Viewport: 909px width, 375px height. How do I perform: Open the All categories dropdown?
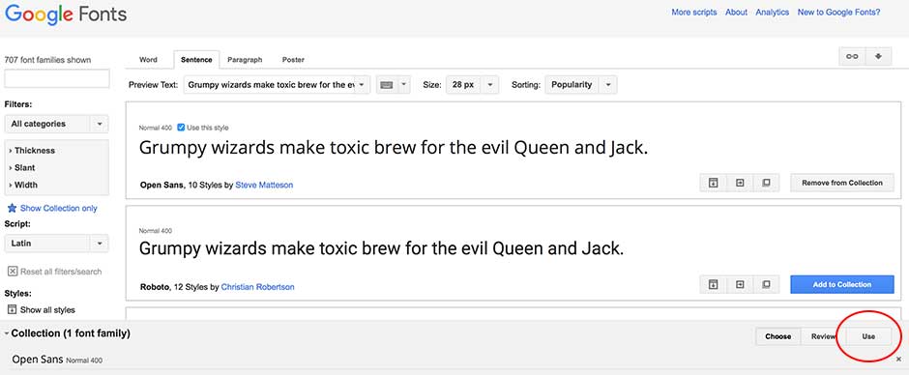pos(56,124)
